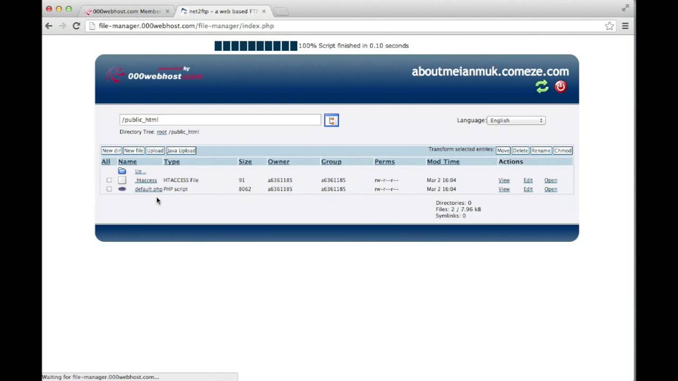The width and height of the screenshot is (678, 381).
Task: Tick the checkbox for .htaccess
Action: (109, 180)
